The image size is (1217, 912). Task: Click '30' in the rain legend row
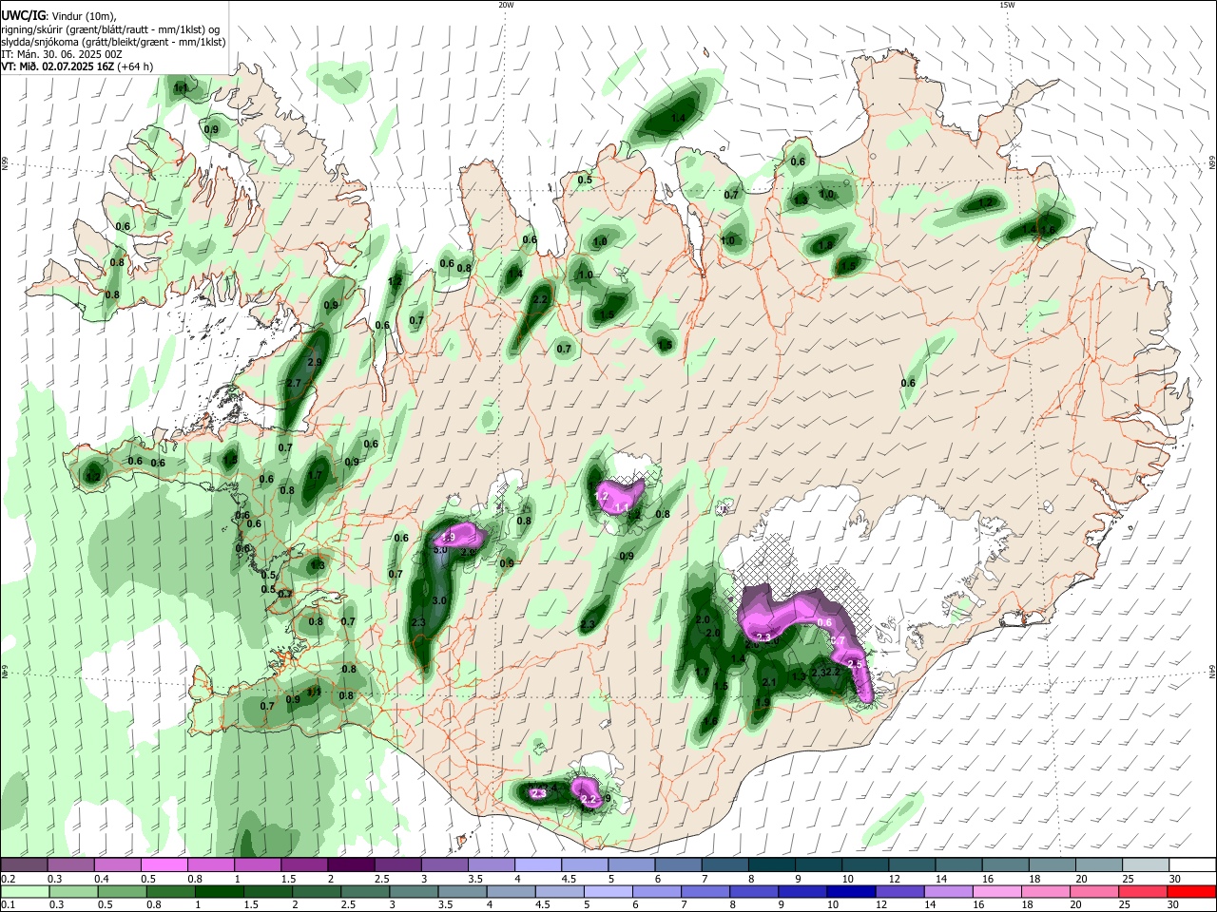click(x=1175, y=905)
